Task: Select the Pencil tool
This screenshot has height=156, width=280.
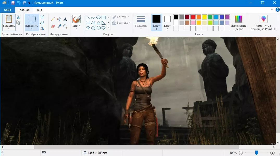Action: coord(53,19)
